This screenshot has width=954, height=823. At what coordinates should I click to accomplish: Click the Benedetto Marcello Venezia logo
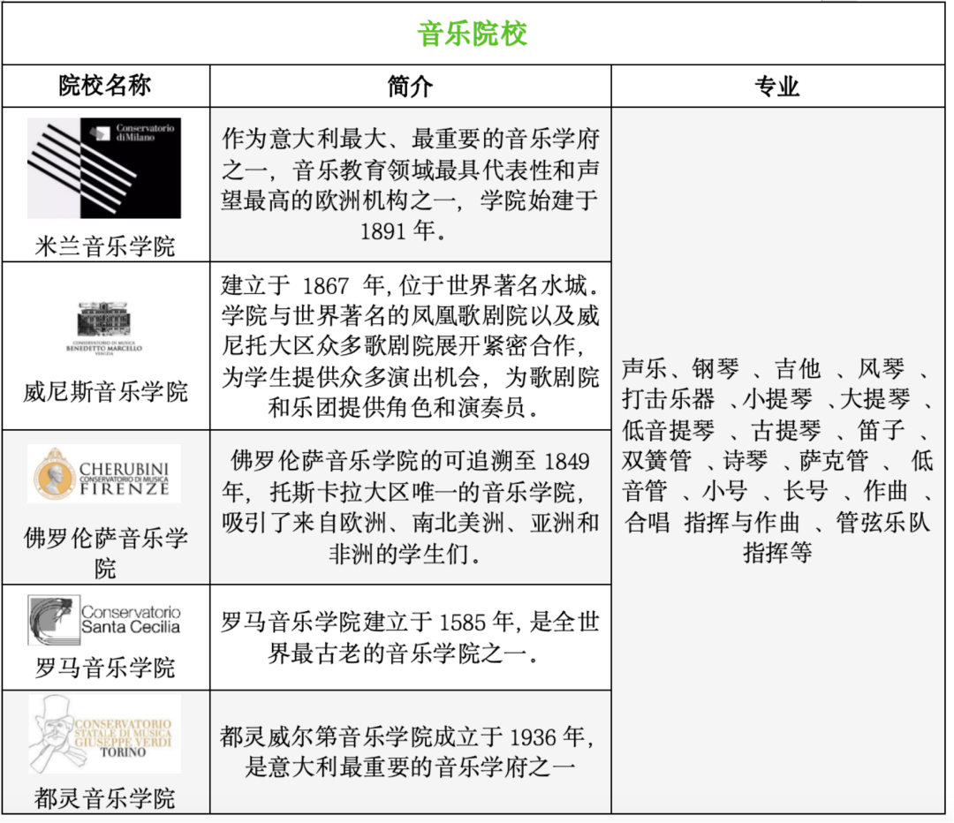[x=104, y=328]
